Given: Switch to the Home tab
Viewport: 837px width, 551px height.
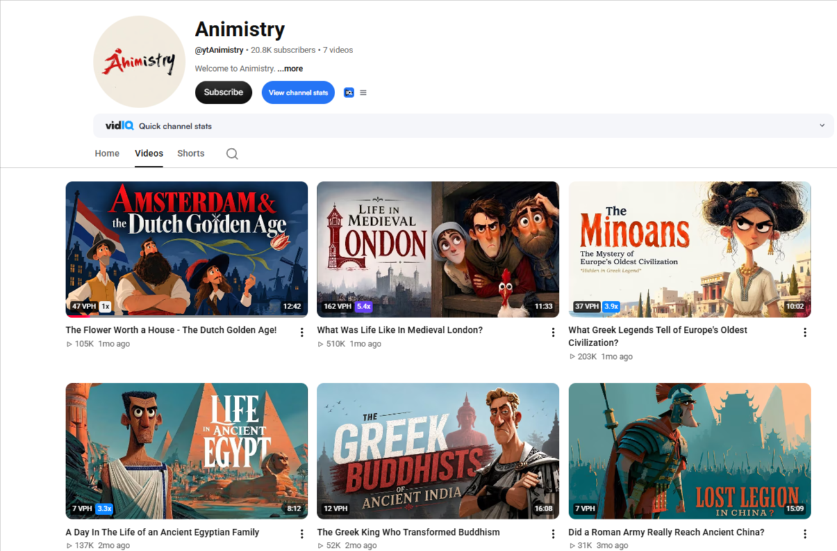Looking at the screenshot, I should point(107,154).
